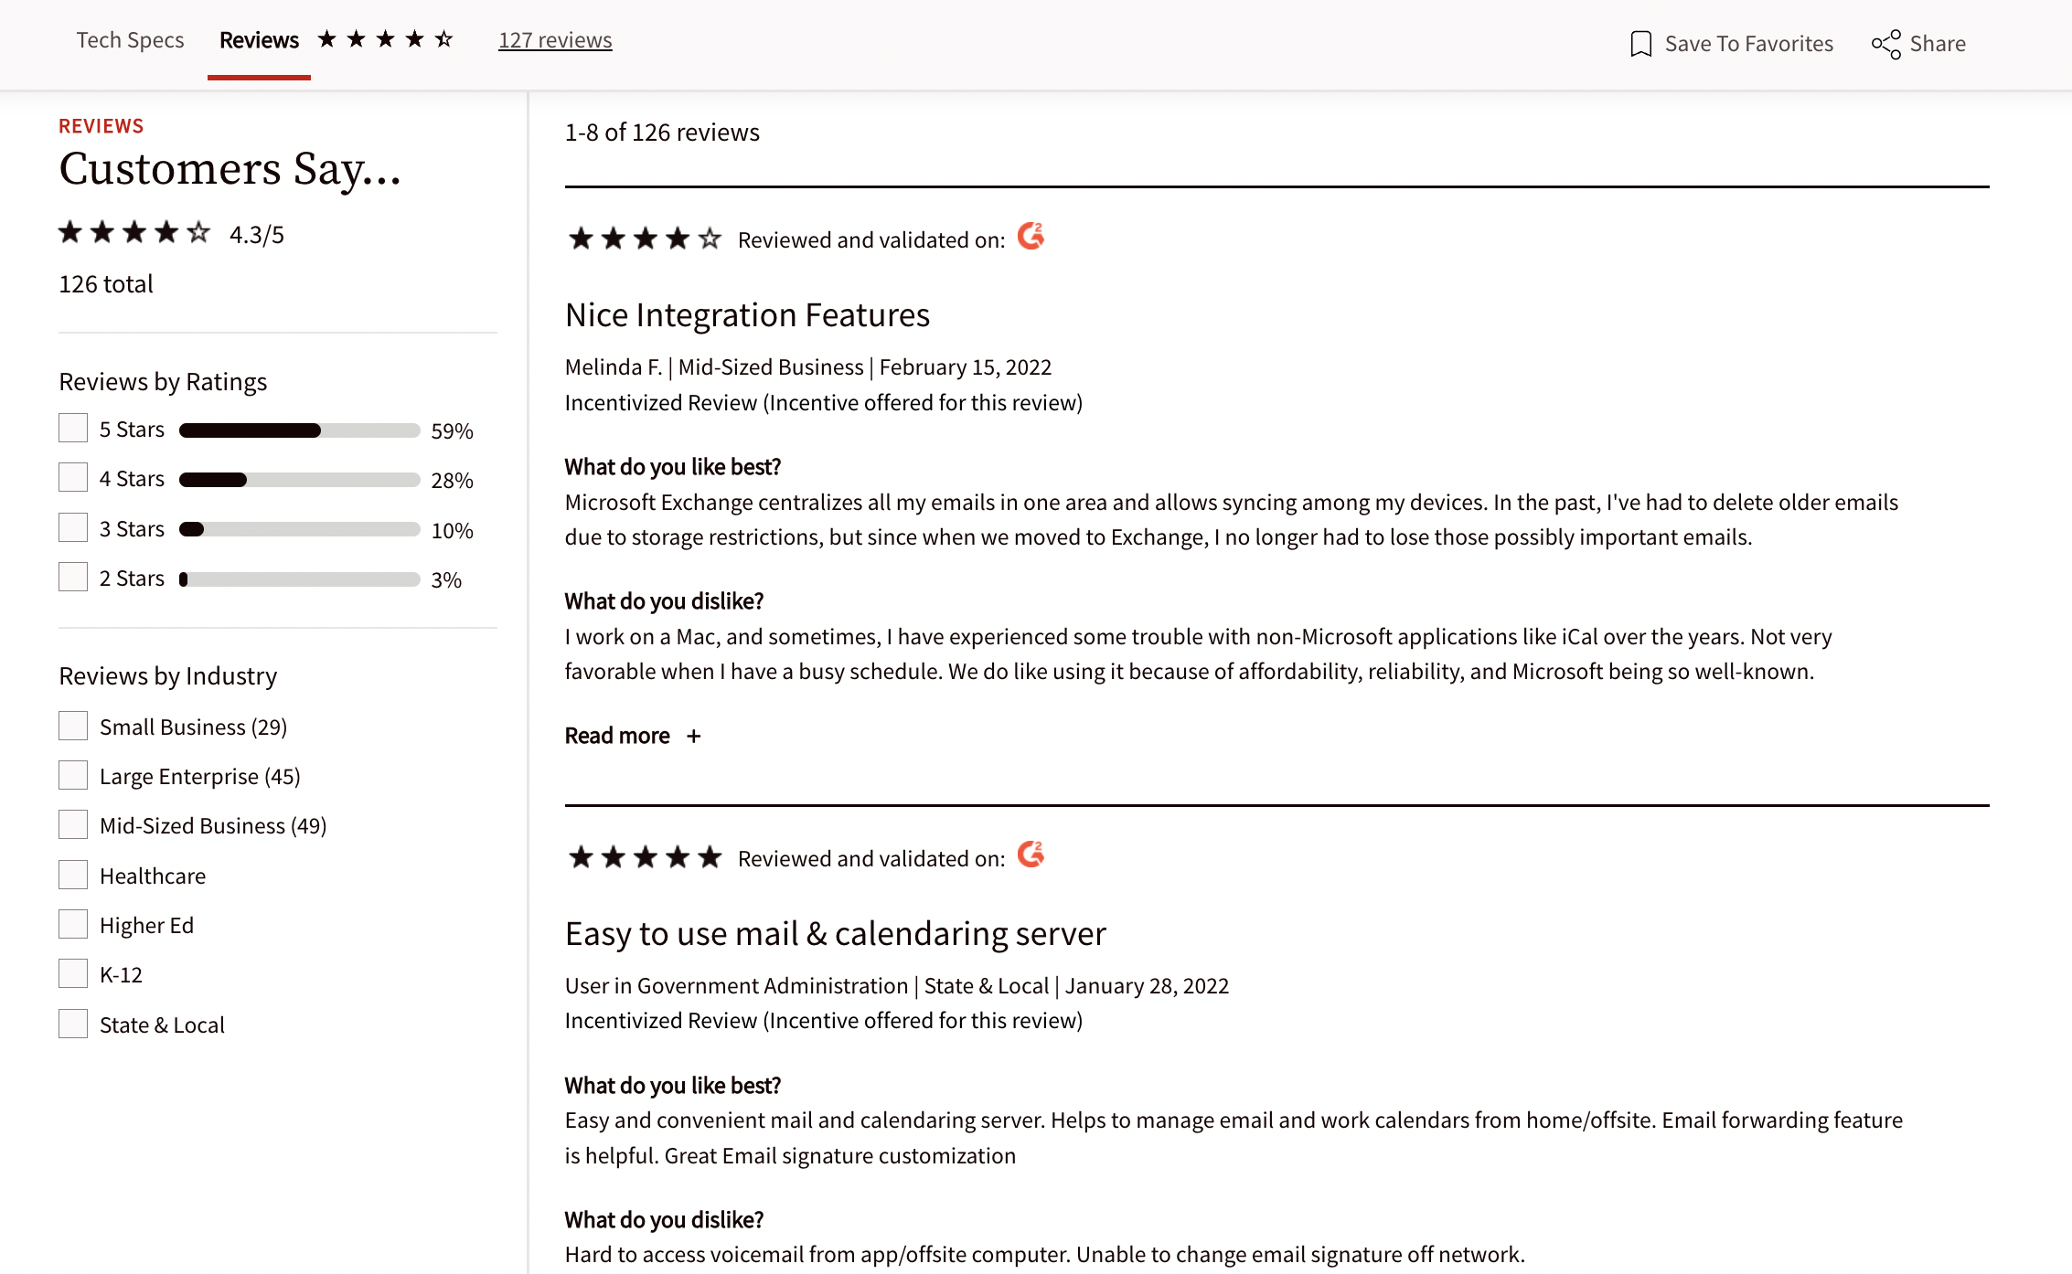
Task: Open the 127 reviews link
Action: pos(555,40)
